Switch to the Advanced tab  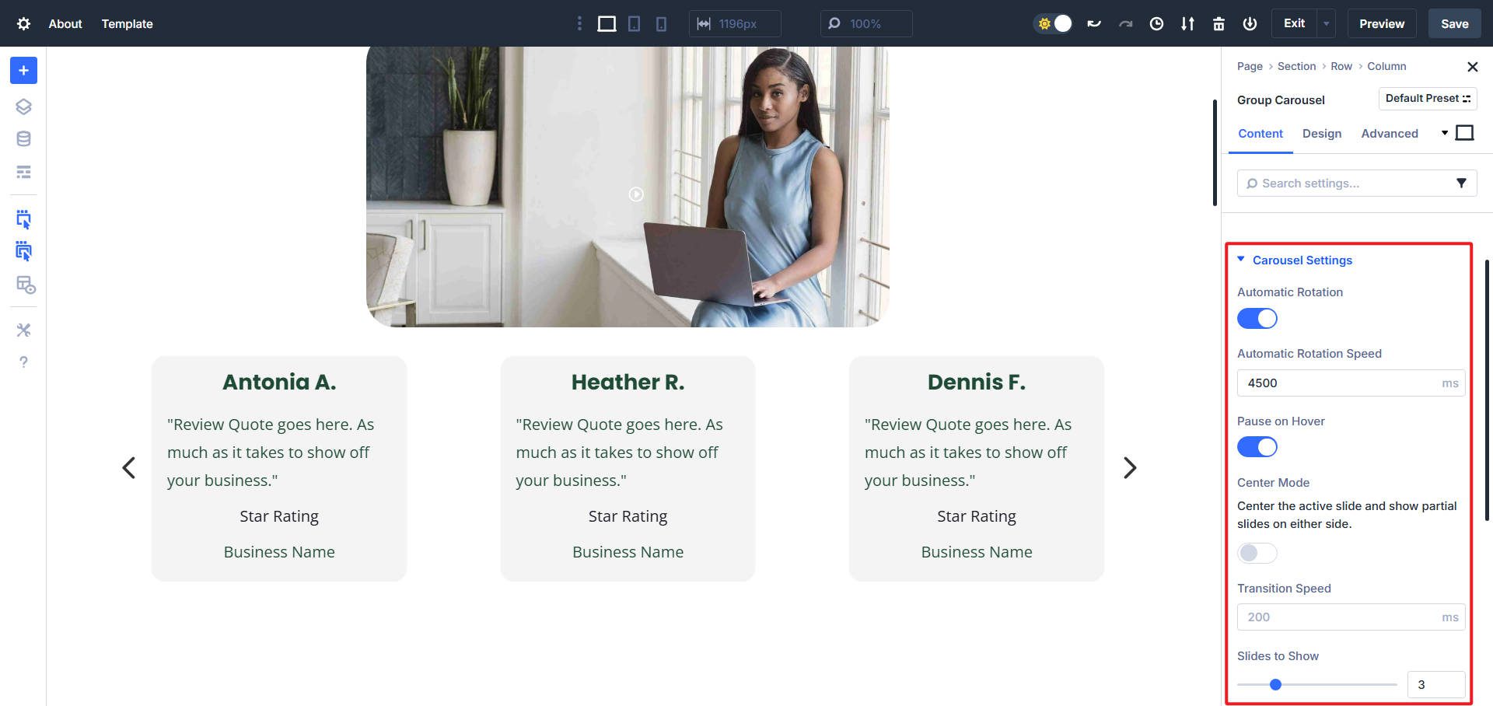click(x=1389, y=134)
